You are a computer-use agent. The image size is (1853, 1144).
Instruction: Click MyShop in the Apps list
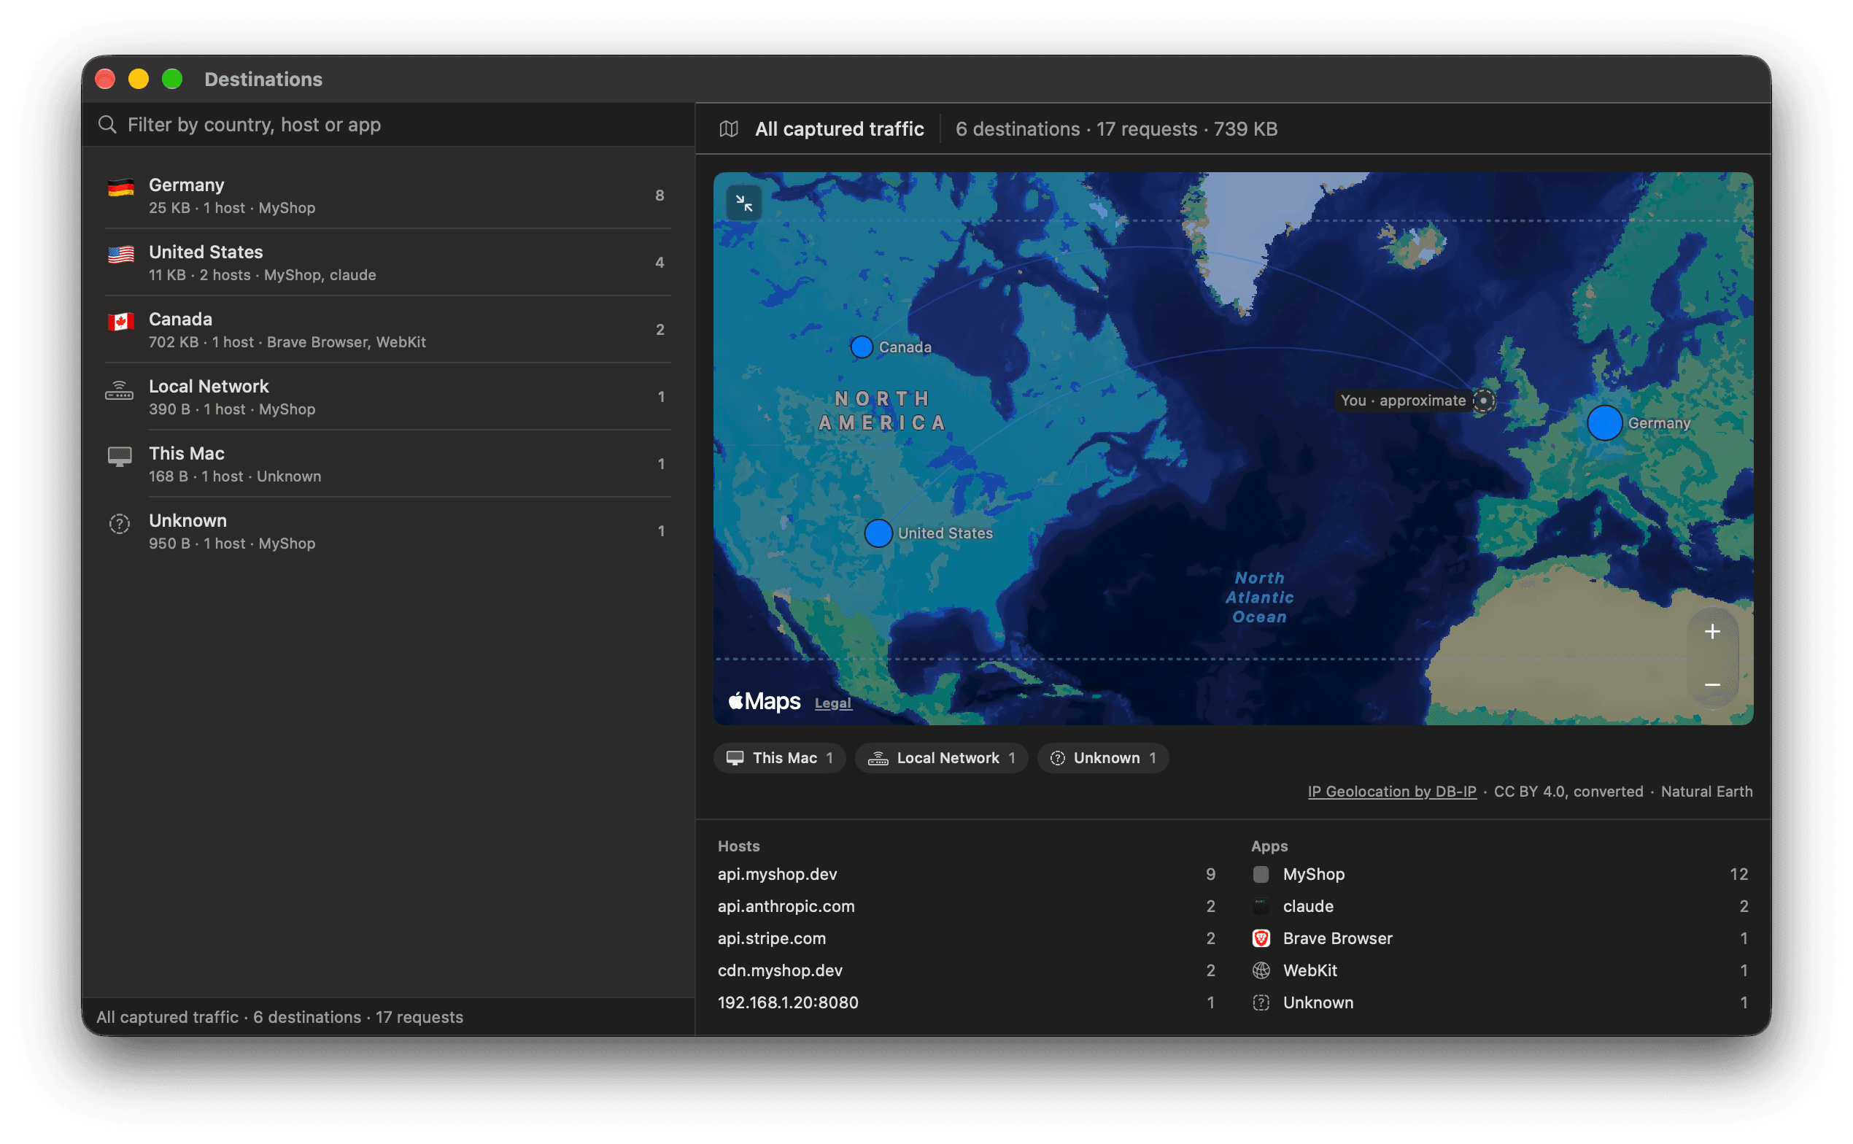1313,874
